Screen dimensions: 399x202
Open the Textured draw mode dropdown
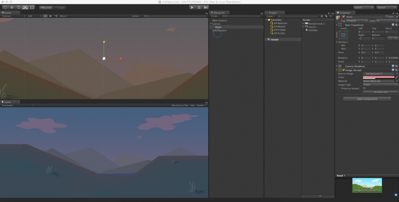(x=14, y=16)
